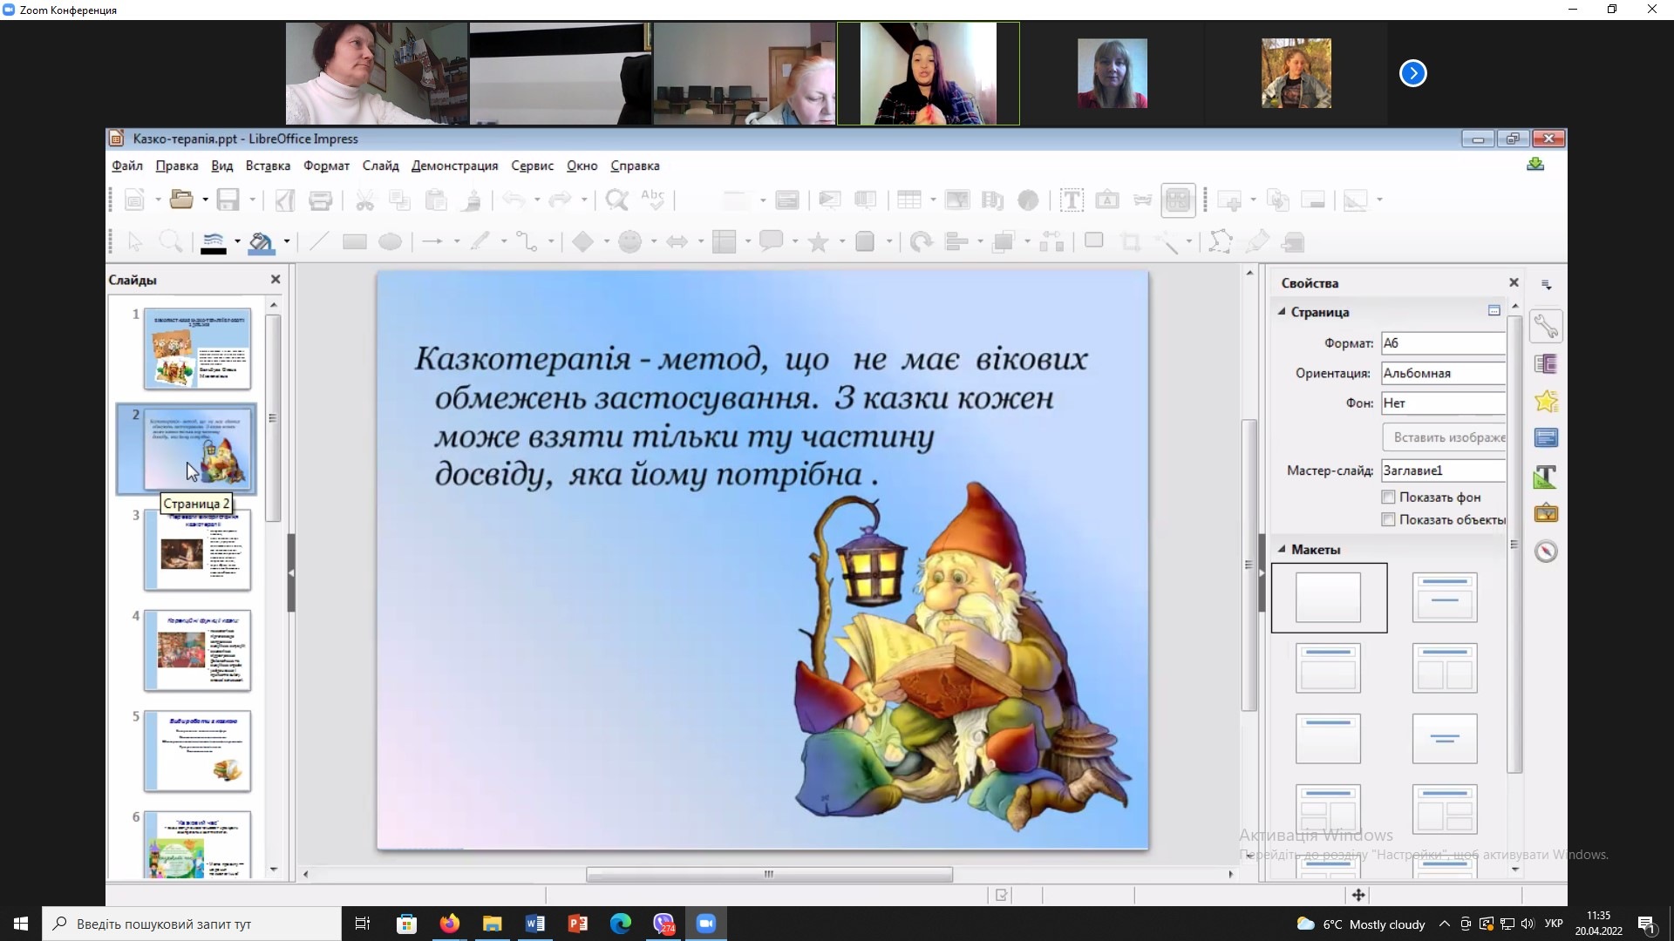Open the Демонстрация menu
1674x941 pixels.
[x=454, y=166]
